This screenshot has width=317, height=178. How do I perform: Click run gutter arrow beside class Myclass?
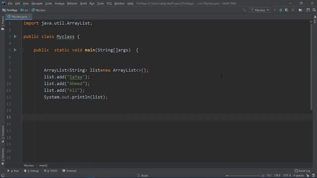(x=15, y=37)
